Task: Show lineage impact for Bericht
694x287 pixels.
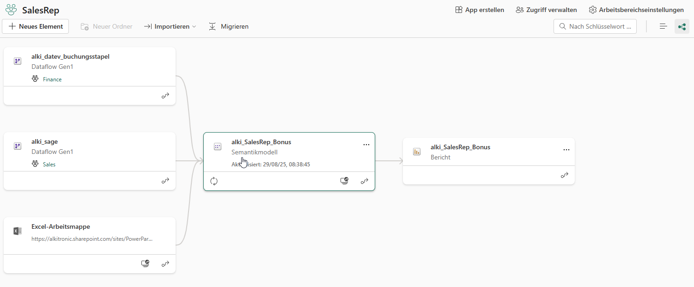Action: click(564, 175)
